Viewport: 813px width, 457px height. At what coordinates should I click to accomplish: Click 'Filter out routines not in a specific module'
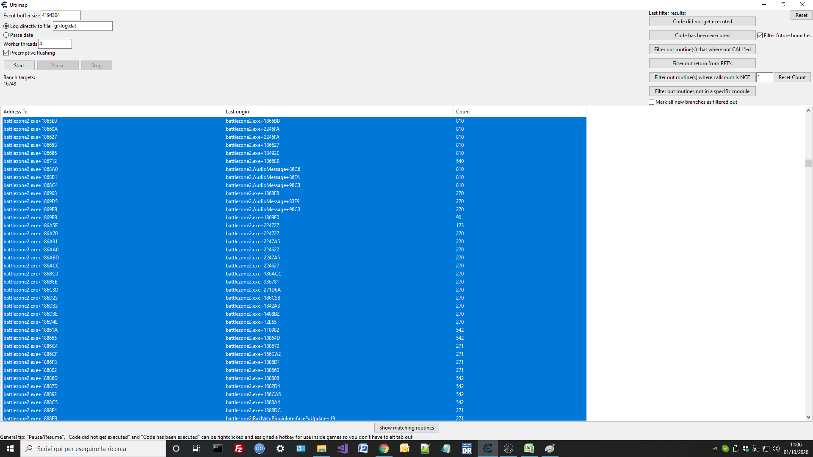[x=702, y=91]
